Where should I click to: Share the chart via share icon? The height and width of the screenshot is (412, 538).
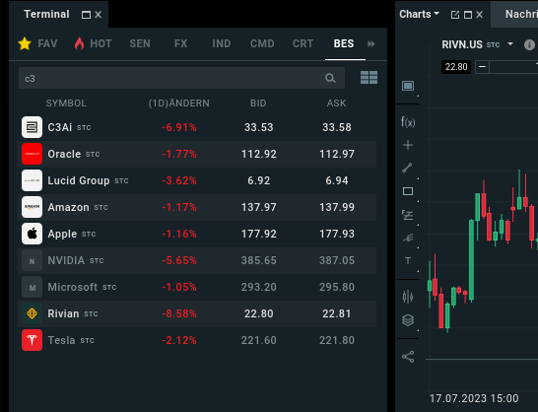(x=408, y=357)
